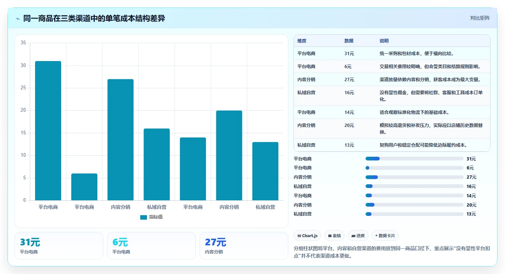Click the progress bar in the 13元 row
Screen dimensions: 505x274
click(x=414, y=214)
